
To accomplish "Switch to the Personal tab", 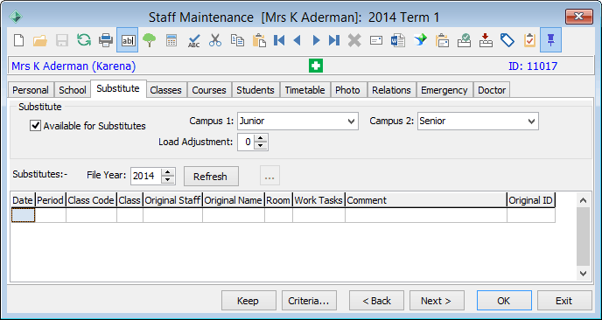I will 31,90.
